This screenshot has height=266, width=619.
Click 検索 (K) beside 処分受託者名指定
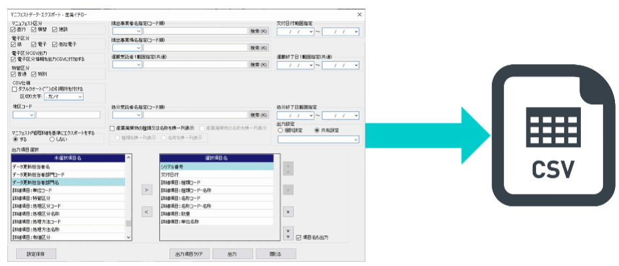tap(259, 115)
